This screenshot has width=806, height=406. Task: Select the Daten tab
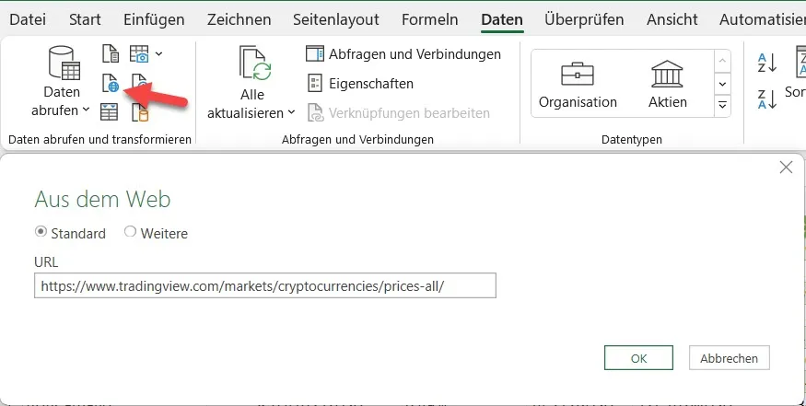tap(502, 19)
